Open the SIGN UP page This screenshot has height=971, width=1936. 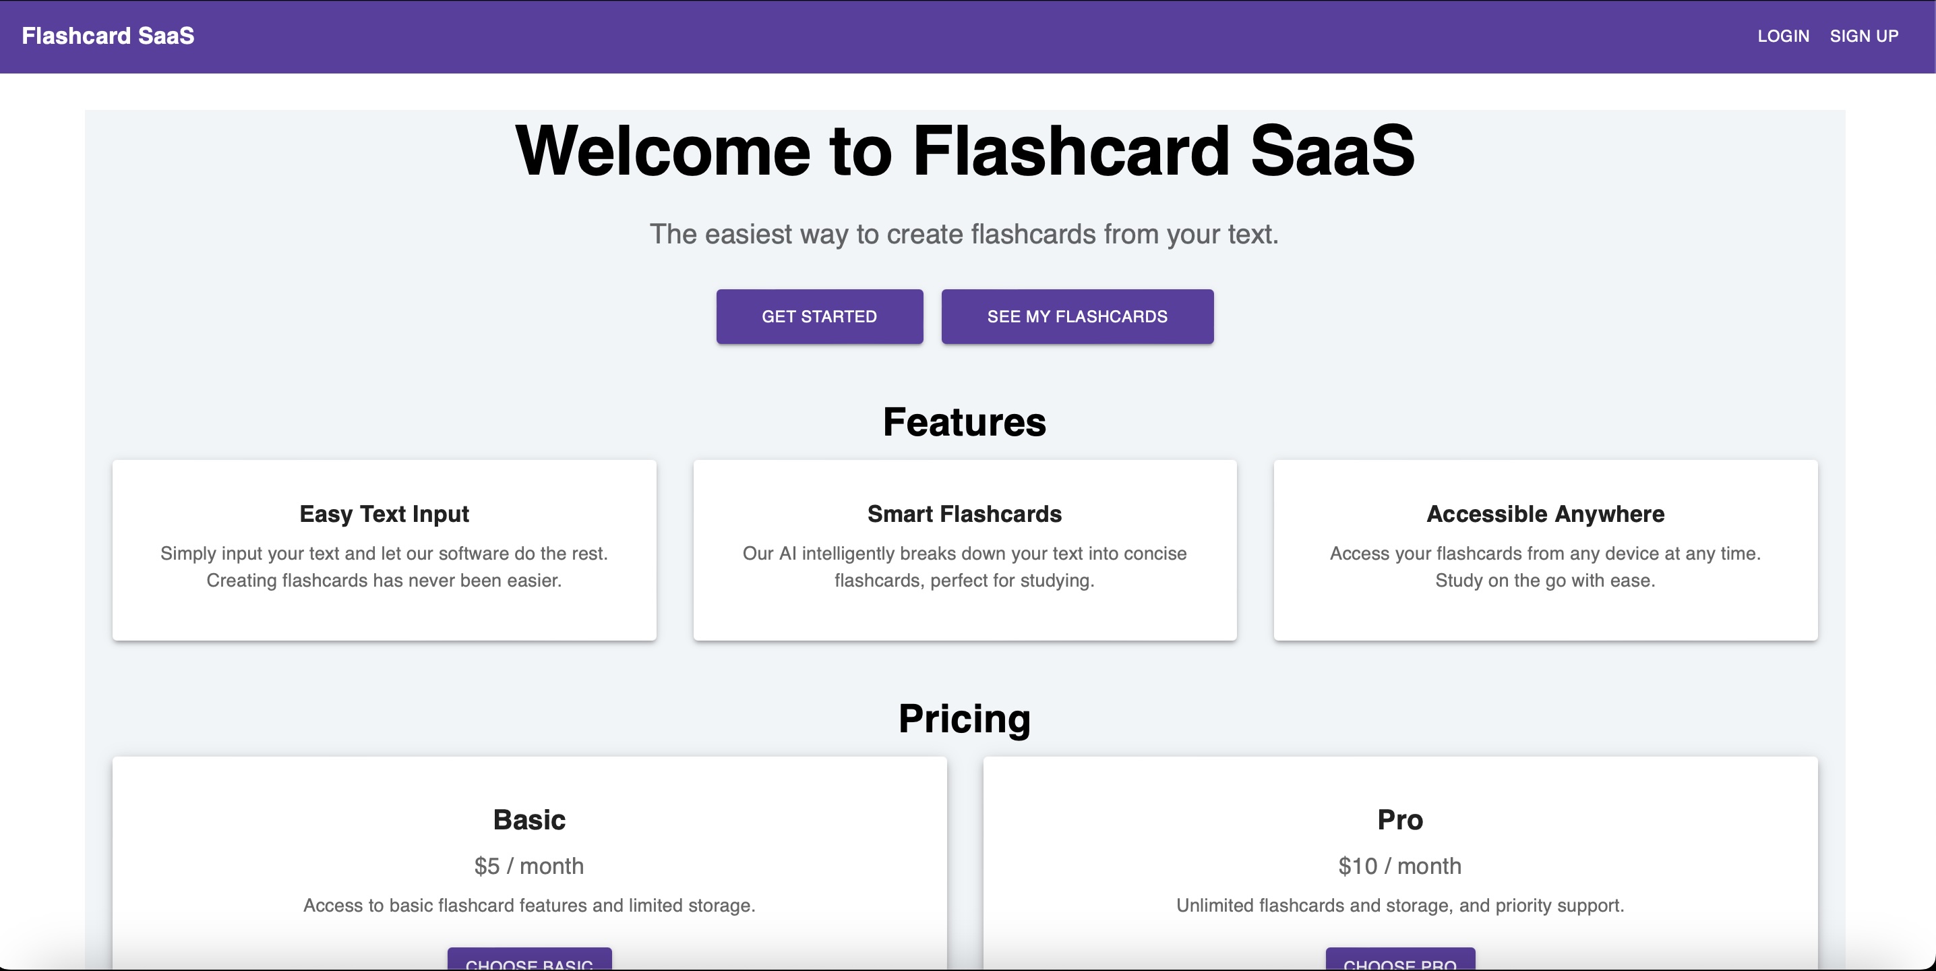[x=1864, y=36]
